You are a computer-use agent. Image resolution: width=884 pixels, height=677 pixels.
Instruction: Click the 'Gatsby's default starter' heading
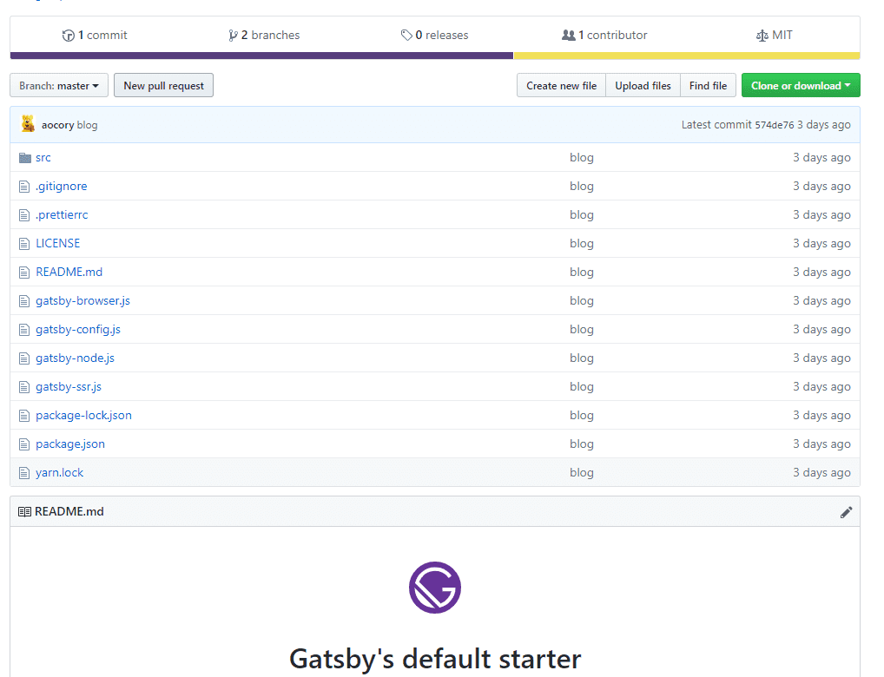435,659
